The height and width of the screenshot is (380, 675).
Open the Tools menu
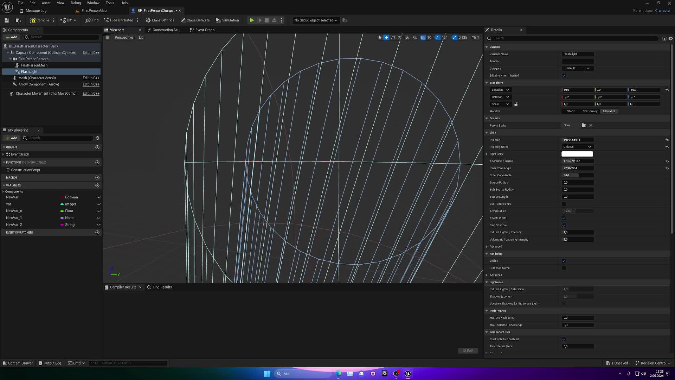point(110,3)
